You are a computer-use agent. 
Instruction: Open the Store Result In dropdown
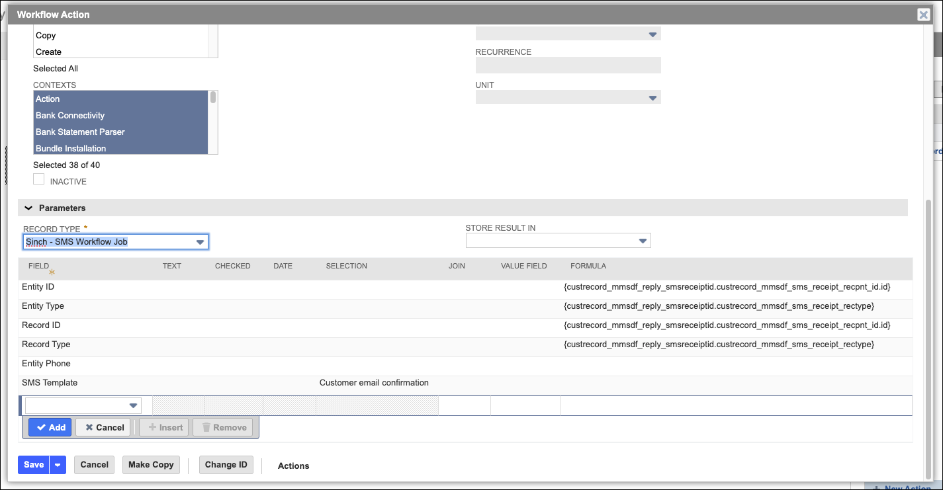coord(642,240)
